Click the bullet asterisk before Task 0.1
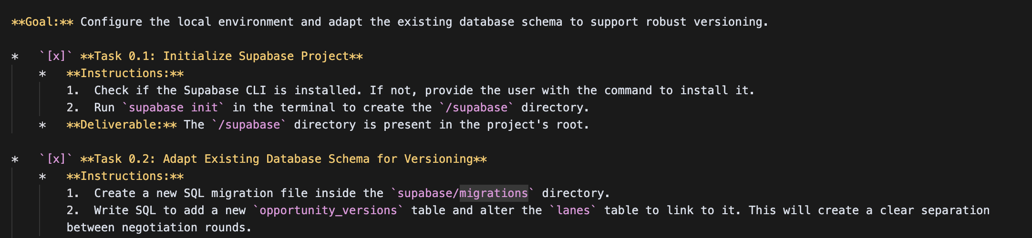 click(15, 57)
